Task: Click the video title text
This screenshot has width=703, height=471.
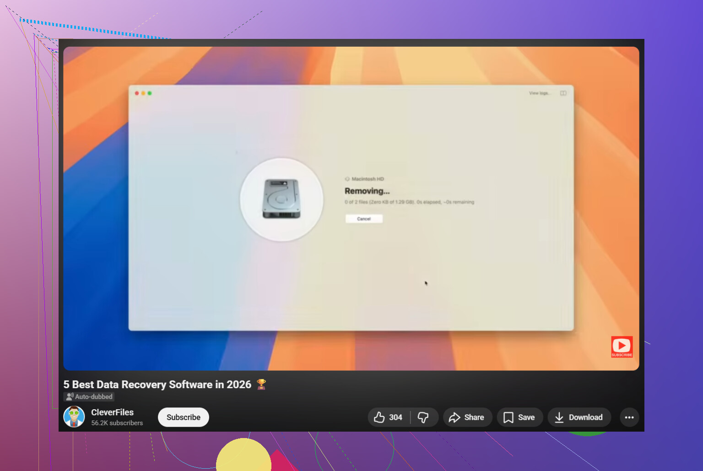Action: click(x=157, y=384)
